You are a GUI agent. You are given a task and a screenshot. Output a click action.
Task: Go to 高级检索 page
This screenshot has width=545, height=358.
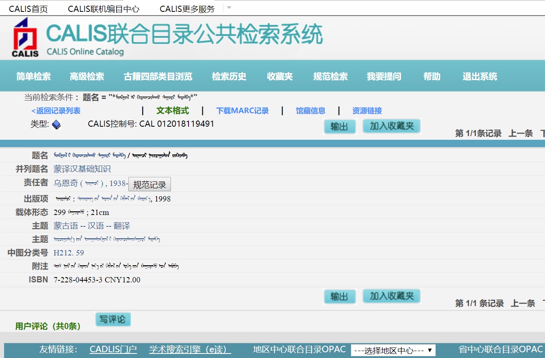(87, 76)
